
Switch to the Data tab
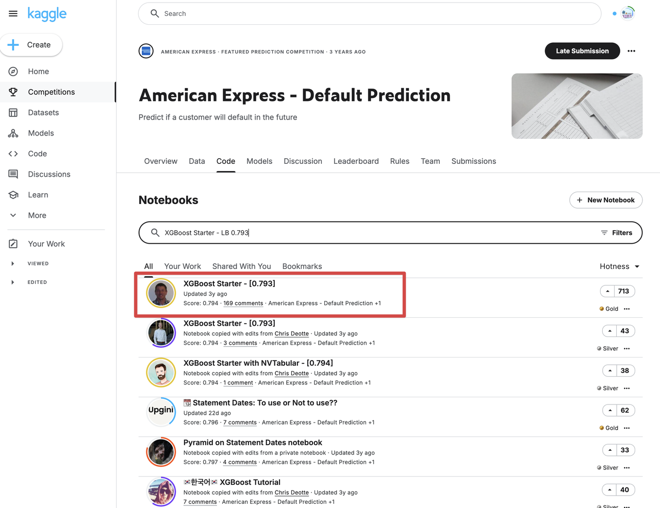click(197, 161)
